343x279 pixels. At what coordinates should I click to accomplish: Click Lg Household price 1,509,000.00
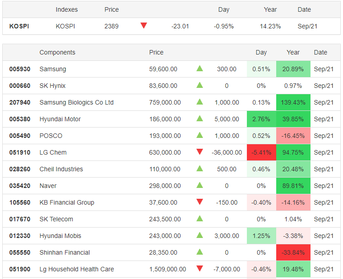point(167,269)
